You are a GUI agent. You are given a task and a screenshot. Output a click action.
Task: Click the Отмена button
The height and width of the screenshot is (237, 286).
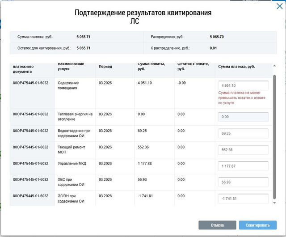tap(217, 225)
